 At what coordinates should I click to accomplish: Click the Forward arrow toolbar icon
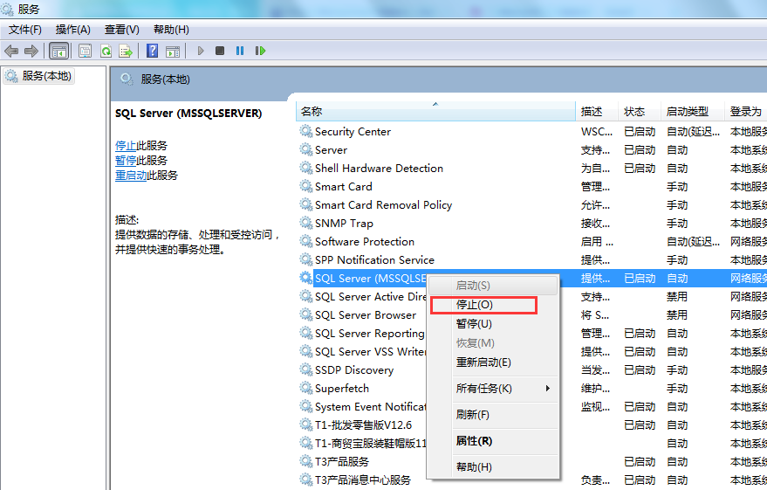pos(31,51)
